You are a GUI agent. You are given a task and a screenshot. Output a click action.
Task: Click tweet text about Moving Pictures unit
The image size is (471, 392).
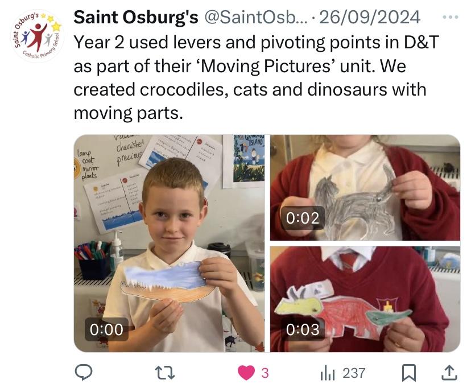coord(255,77)
